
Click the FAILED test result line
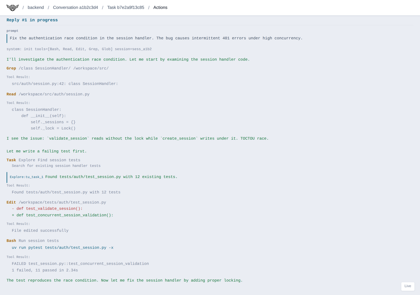coord(80,264)
